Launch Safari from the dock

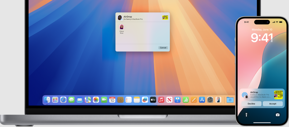[63, 100]
